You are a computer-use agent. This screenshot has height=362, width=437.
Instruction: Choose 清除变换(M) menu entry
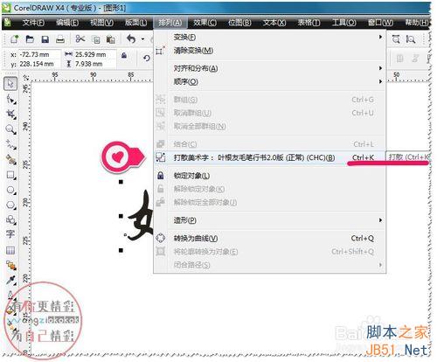tap(269, 51)
